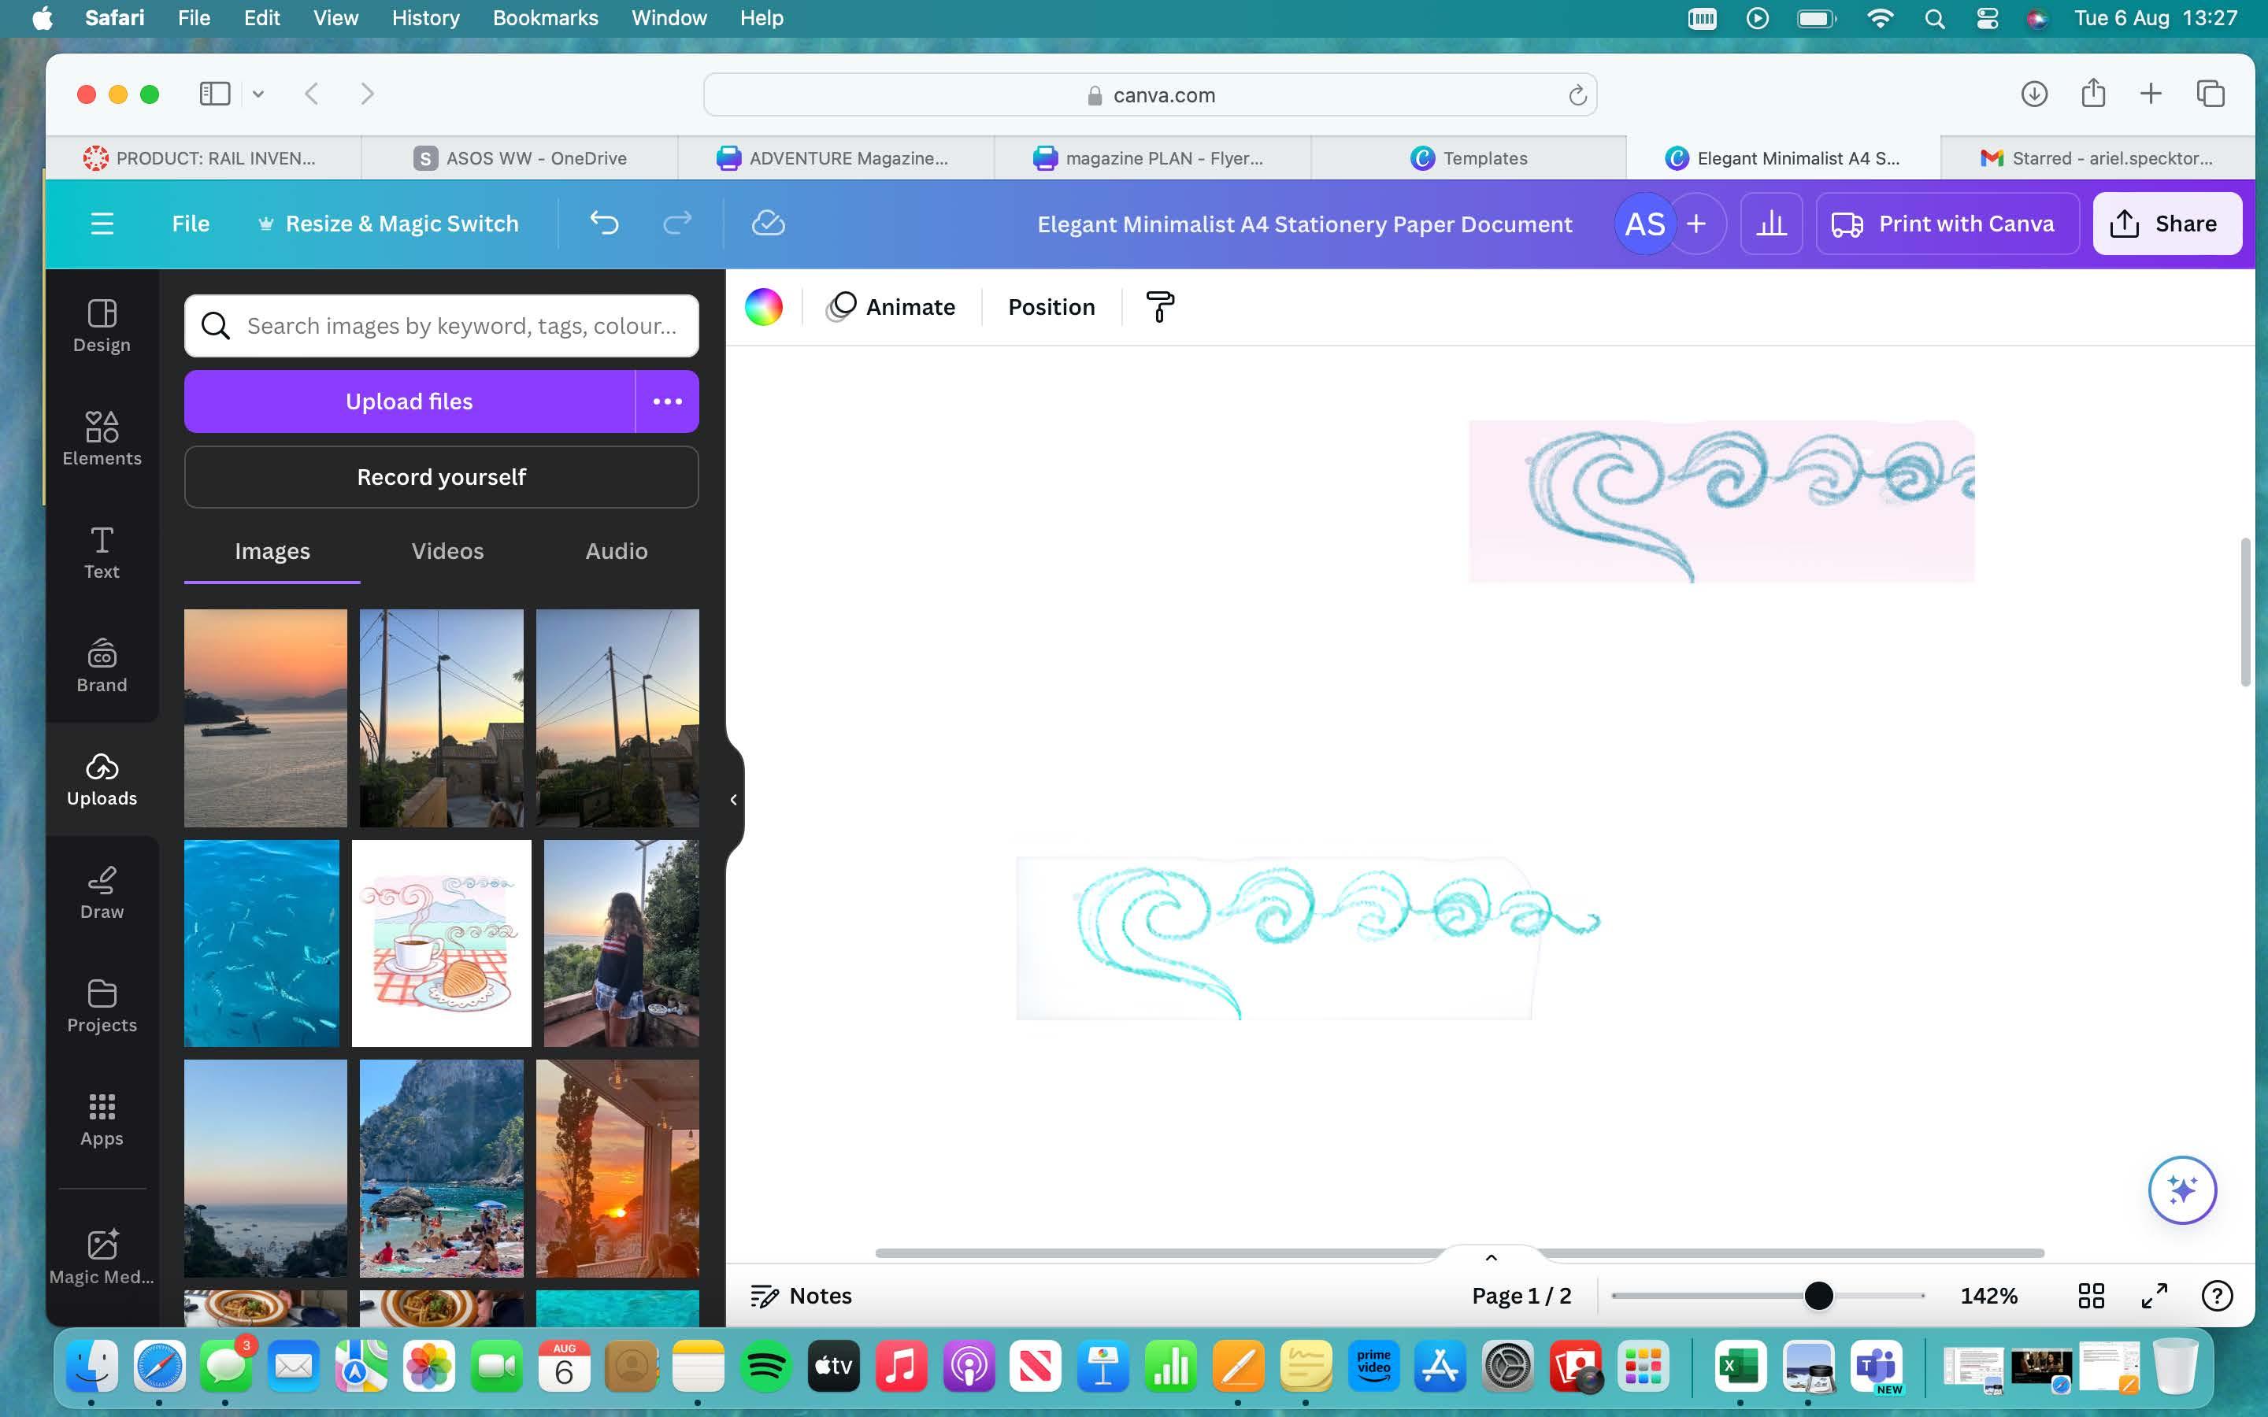The height and width of the screenshot is (1417, 2268).
Task: Open the Elements panel in sidebar
Action: pos(102,438)
